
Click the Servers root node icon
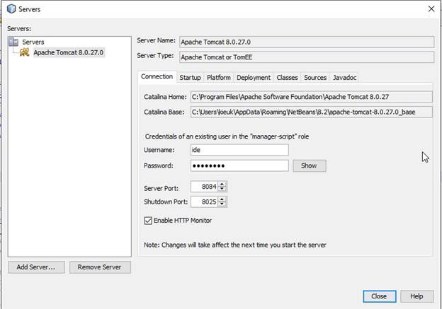pyautogui.click(x=13, y=42)
